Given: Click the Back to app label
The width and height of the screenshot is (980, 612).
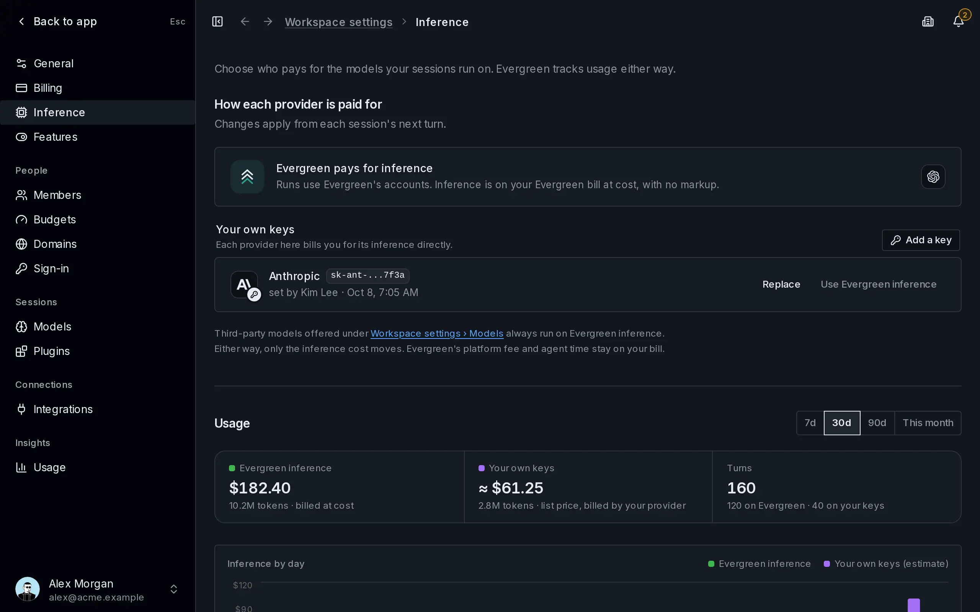Looking at the screenshot, I should pos(65,21).
